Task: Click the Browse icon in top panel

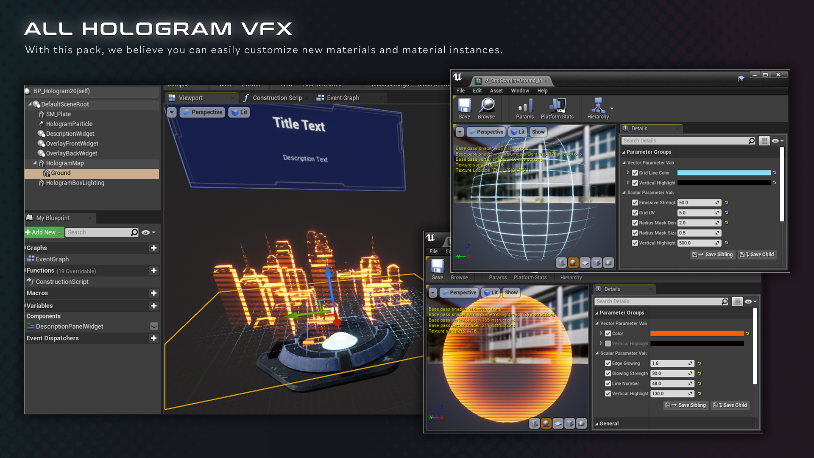Action: pos(486,109)
